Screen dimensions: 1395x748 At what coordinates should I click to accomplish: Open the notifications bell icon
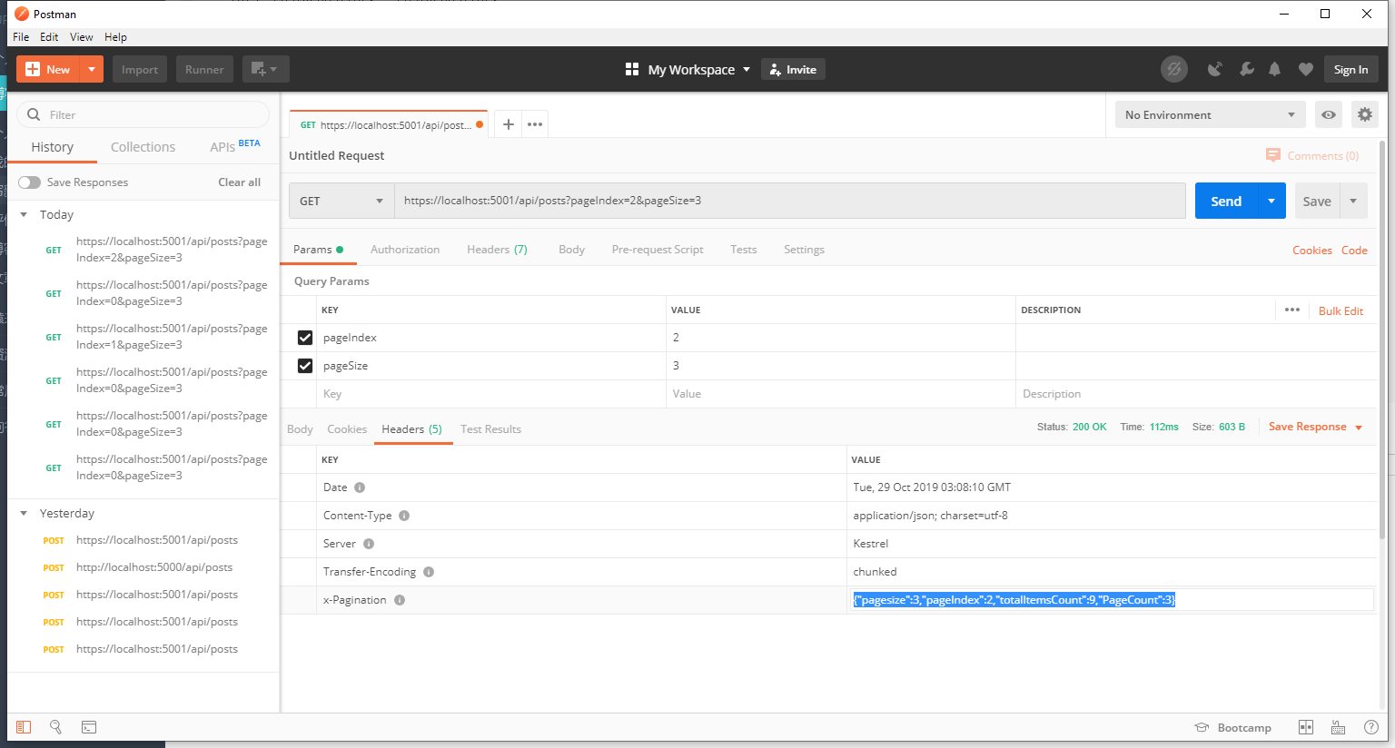click(x=1275, y=69)
